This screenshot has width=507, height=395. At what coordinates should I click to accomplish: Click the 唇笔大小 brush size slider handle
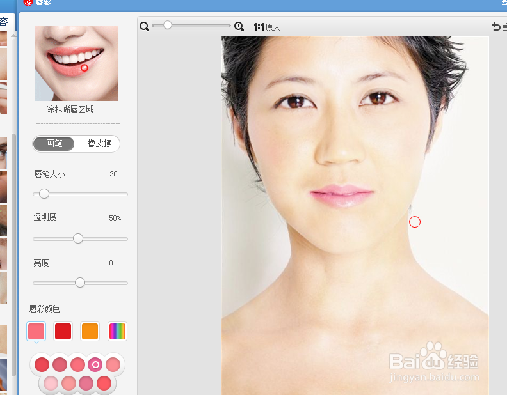pyautogui.click(x=44, y=194)
